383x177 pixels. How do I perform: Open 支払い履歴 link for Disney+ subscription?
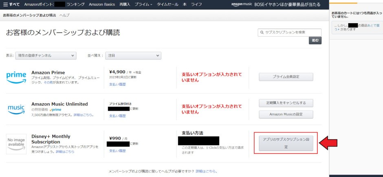(117, 151)
